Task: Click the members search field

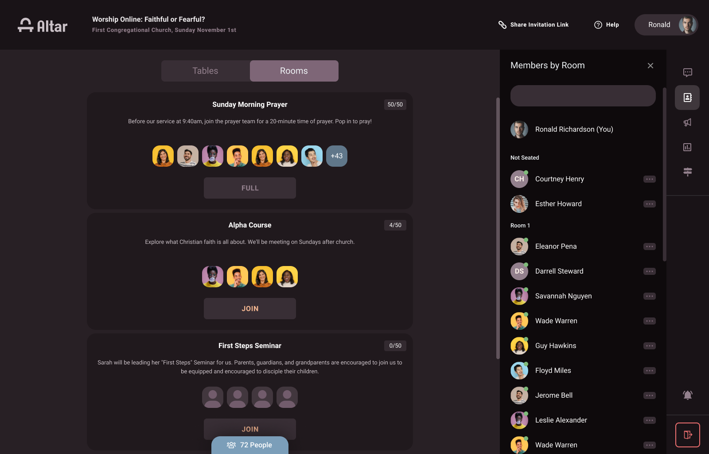Action: click(x=583, y=96)
